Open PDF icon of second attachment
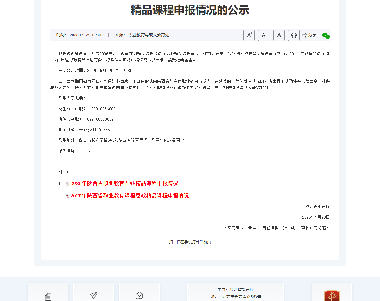This screenshot has width=380, height=301. click(67, 196)
